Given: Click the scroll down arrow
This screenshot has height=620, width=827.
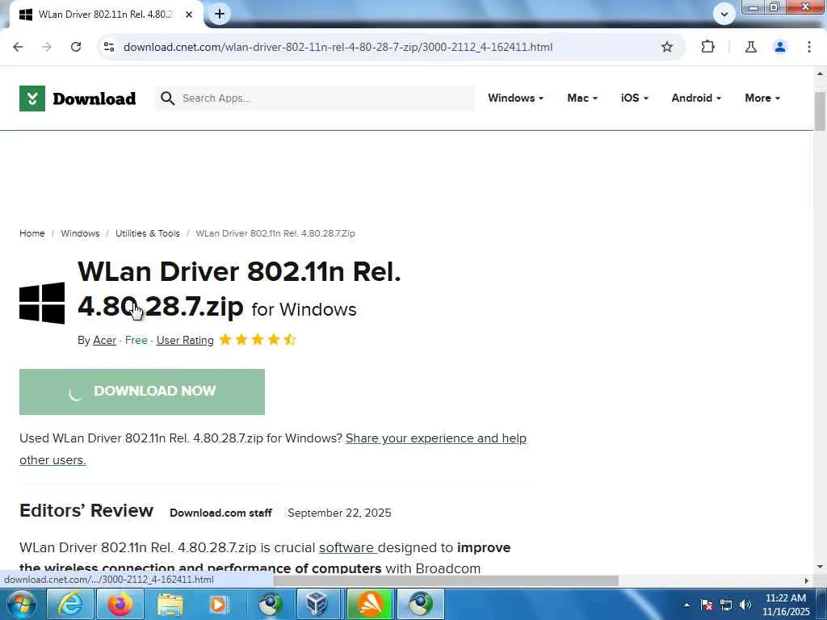Looking at the screenshot, I should click(820, 567).
